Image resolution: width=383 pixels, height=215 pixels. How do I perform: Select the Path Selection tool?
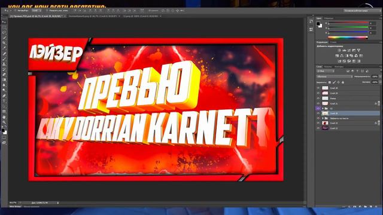[x=4, y=106]
